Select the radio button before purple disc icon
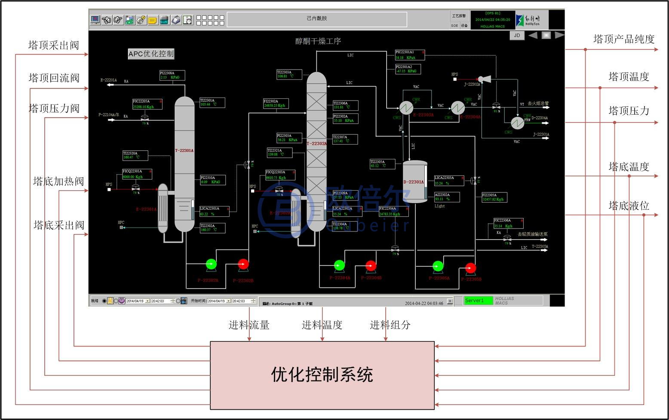Image resolution: width=669 pixels, height=420 pixels. click(116, 301)
